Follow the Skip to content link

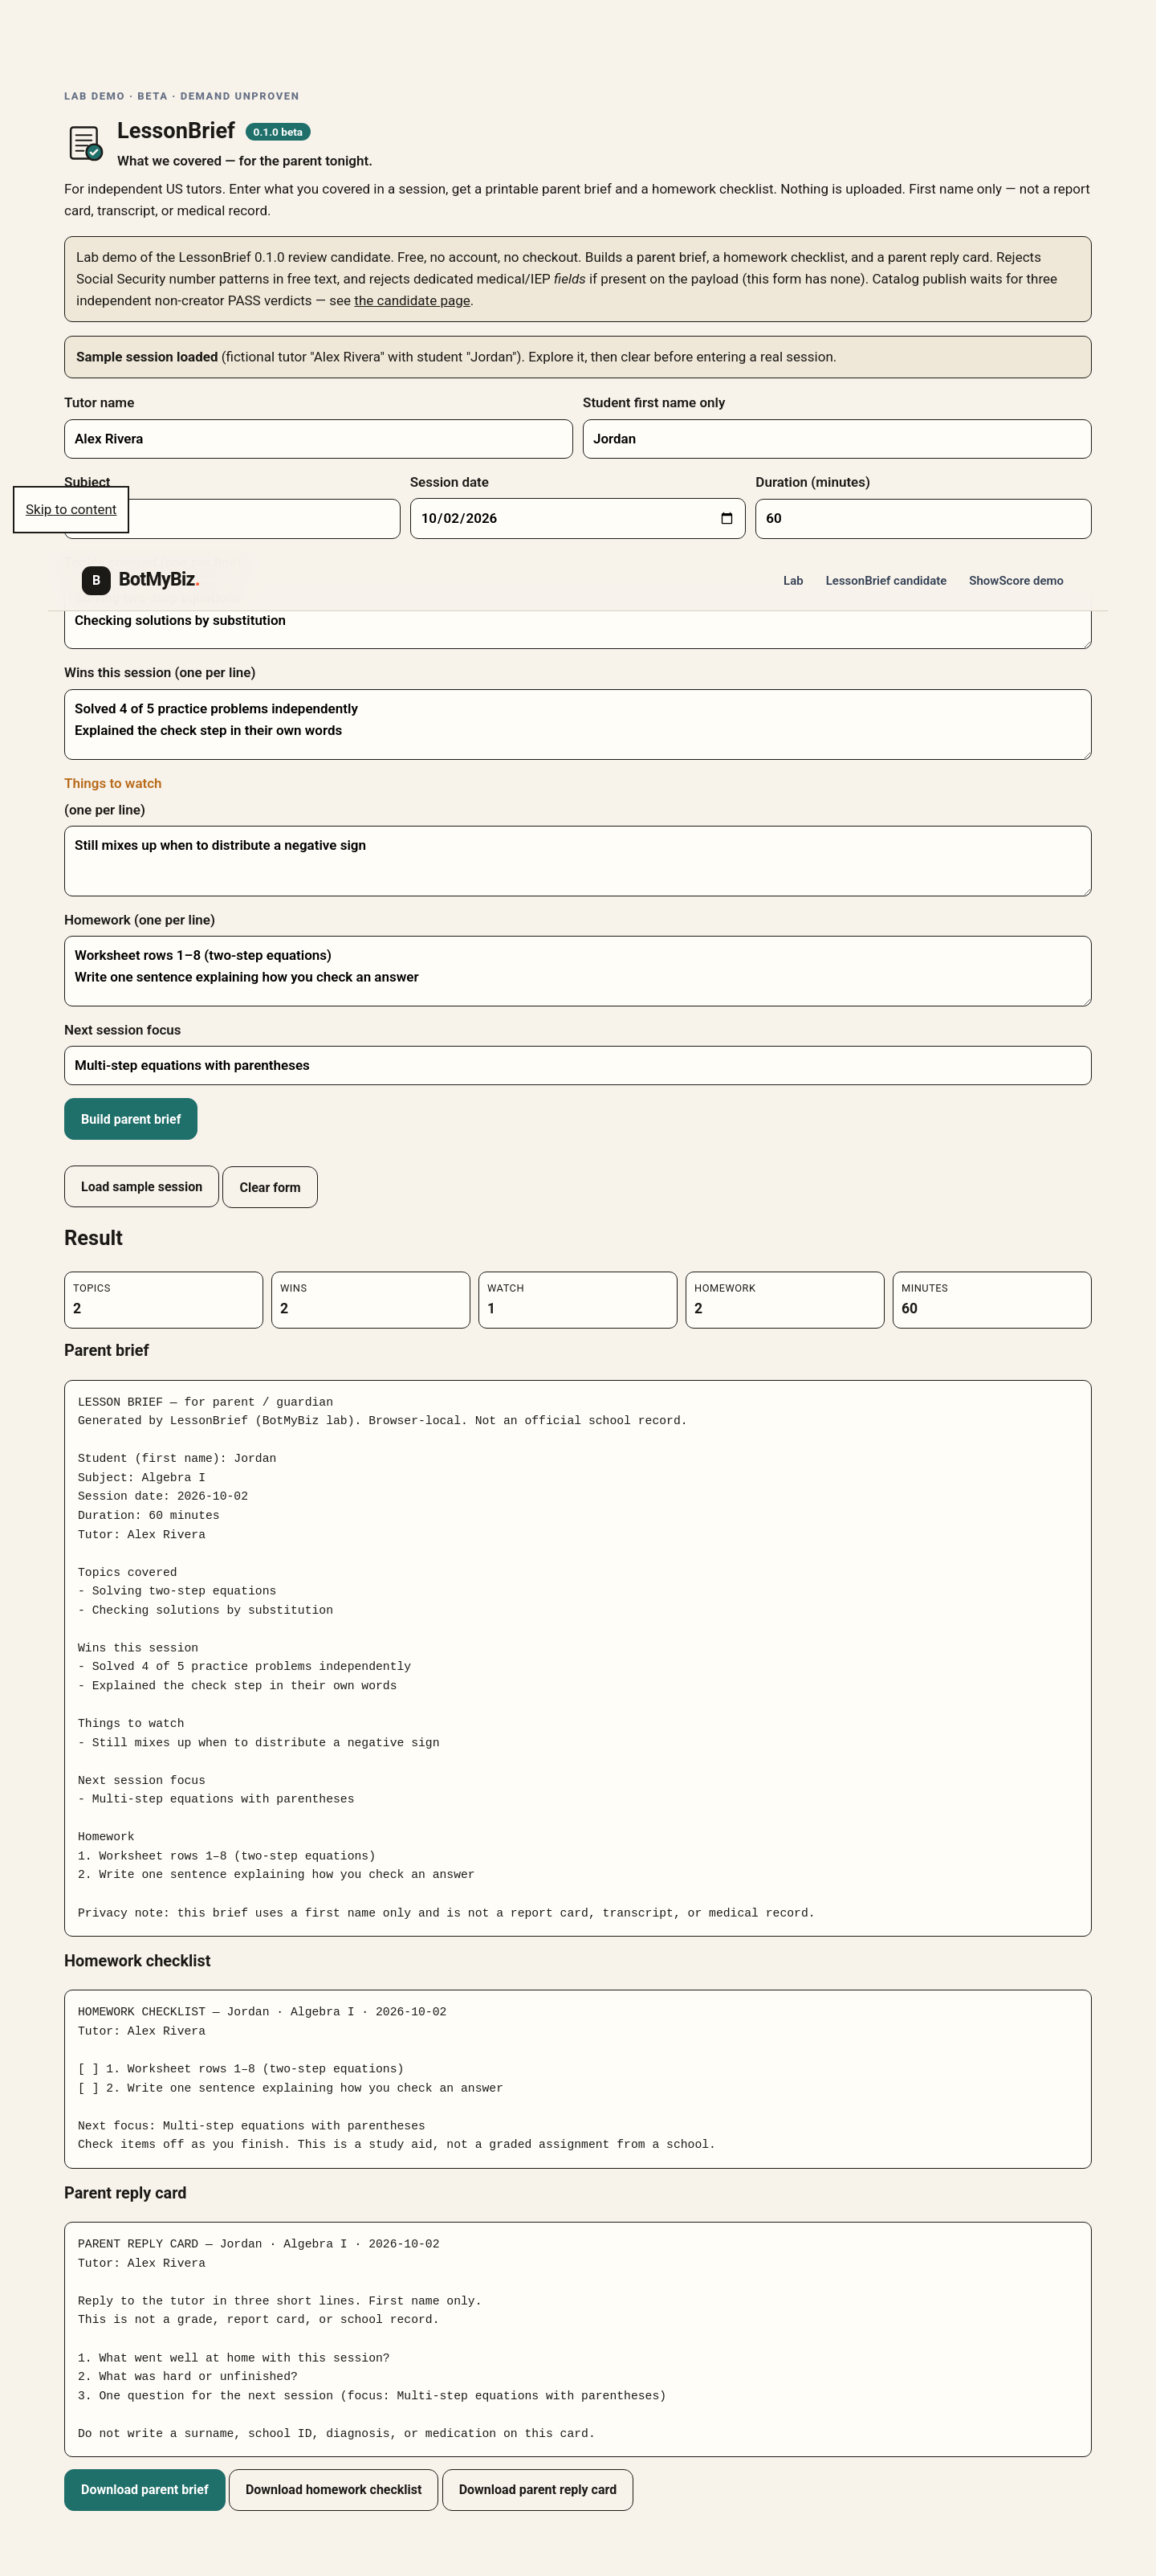point(71,509)
